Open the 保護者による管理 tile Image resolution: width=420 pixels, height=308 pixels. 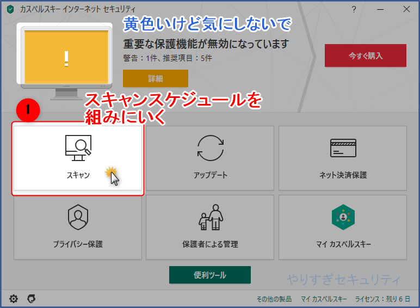click(x=210, y=227)
